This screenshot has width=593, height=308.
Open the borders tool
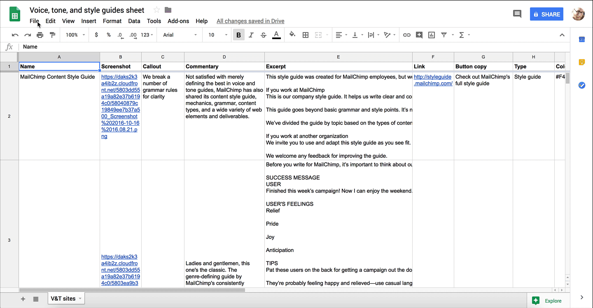coord(306,35)
